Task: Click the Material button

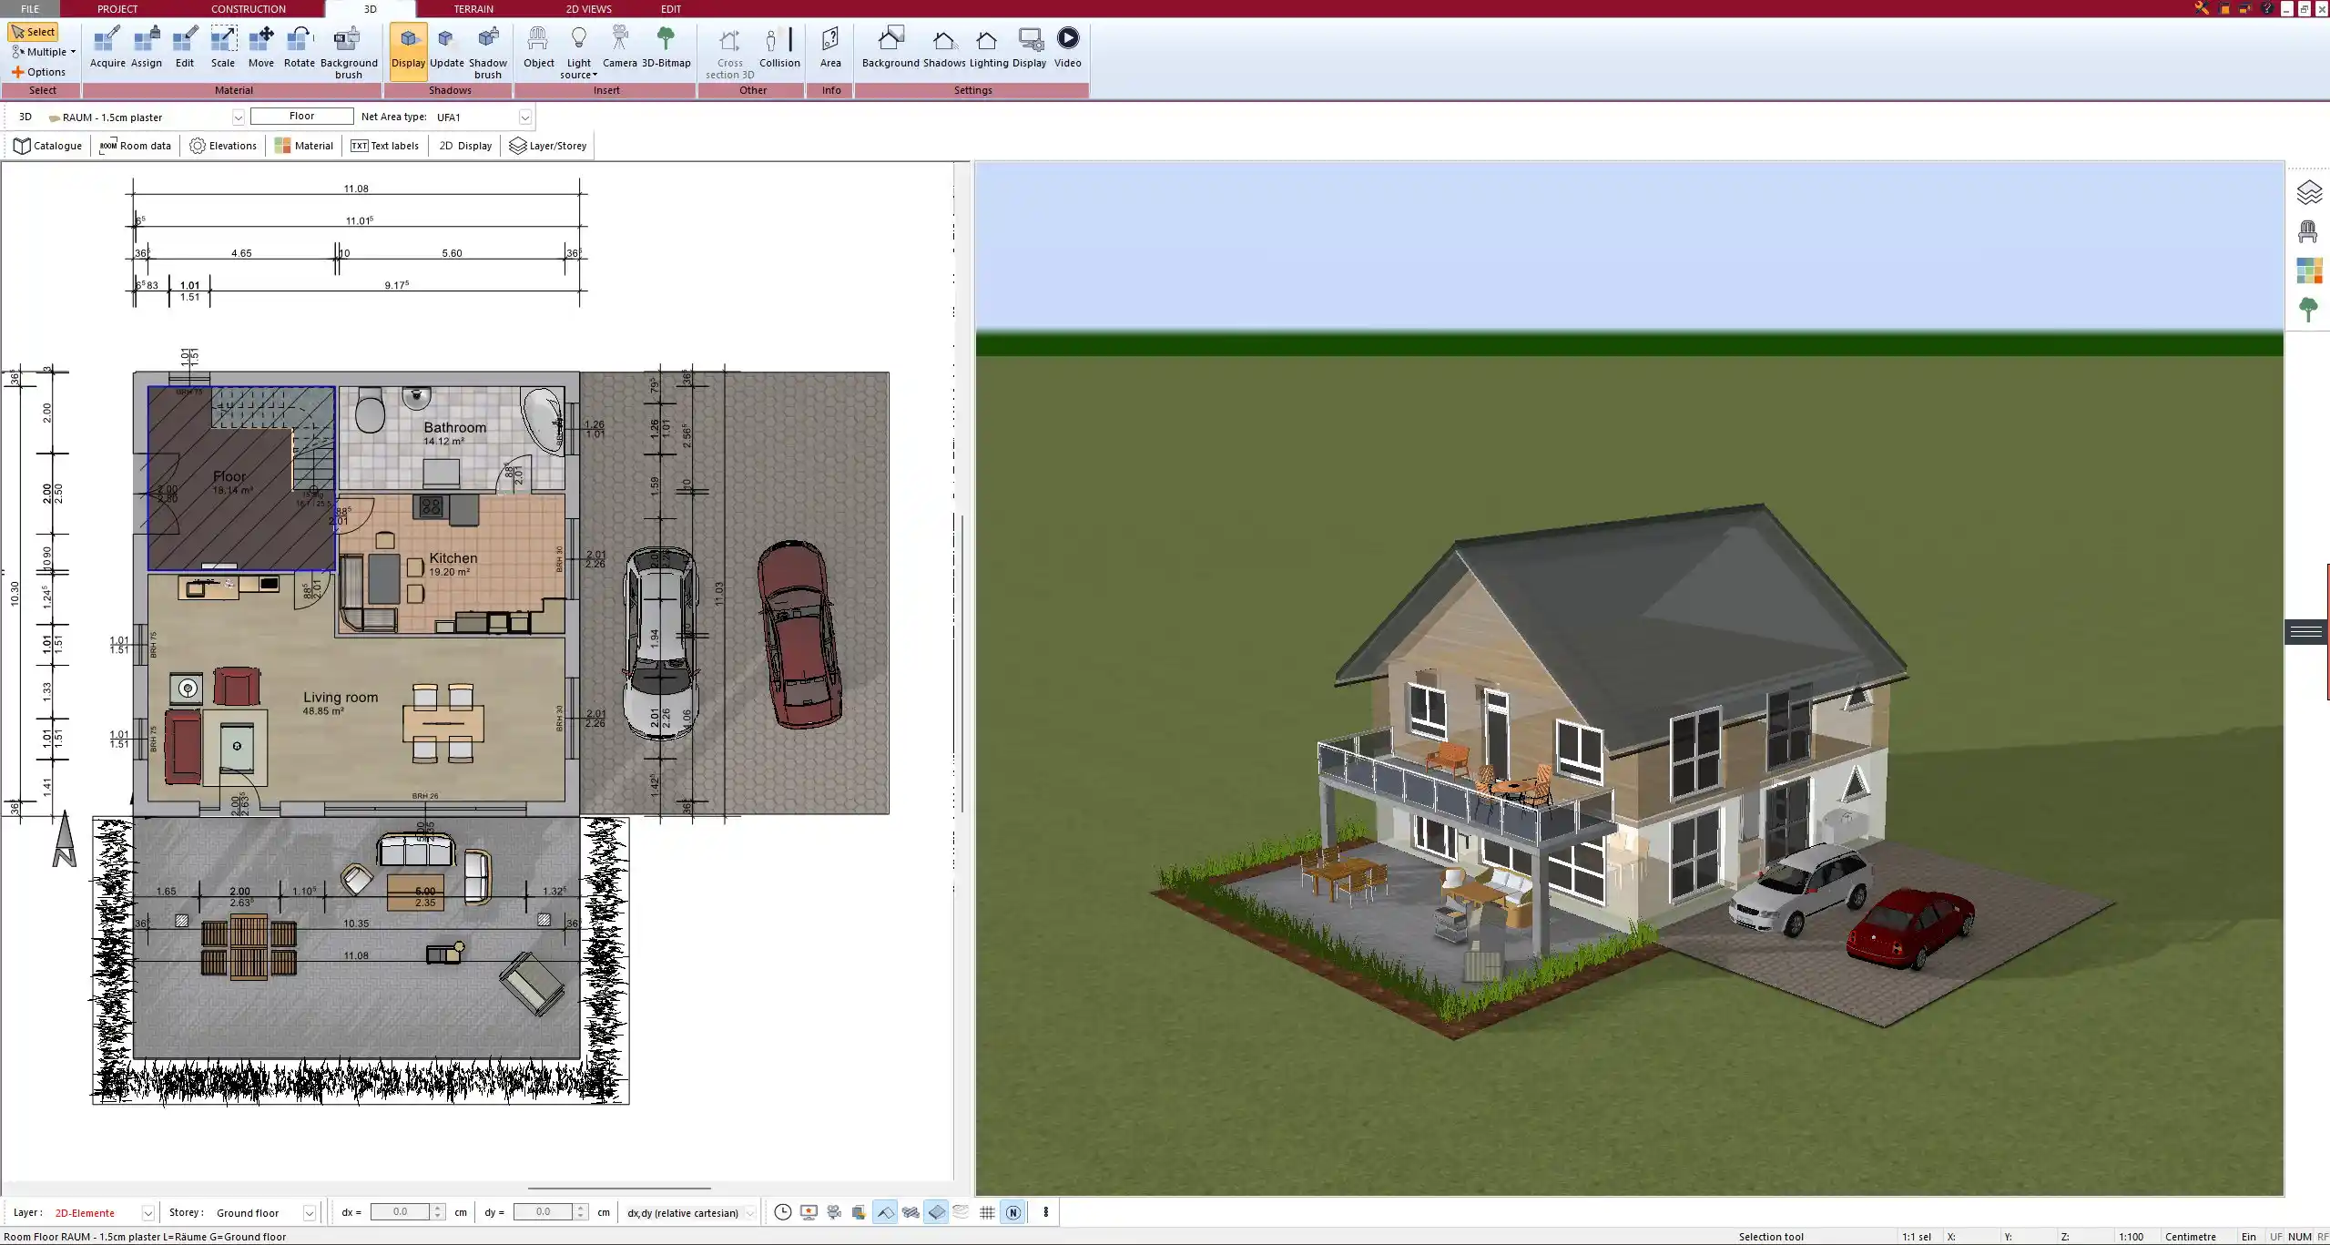Action: (x=304, y=146)
